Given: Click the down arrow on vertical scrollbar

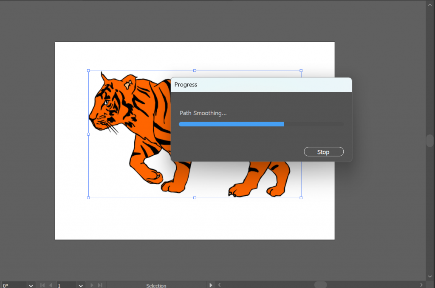Looking at the screenshot, I should [x=430, y=276].
